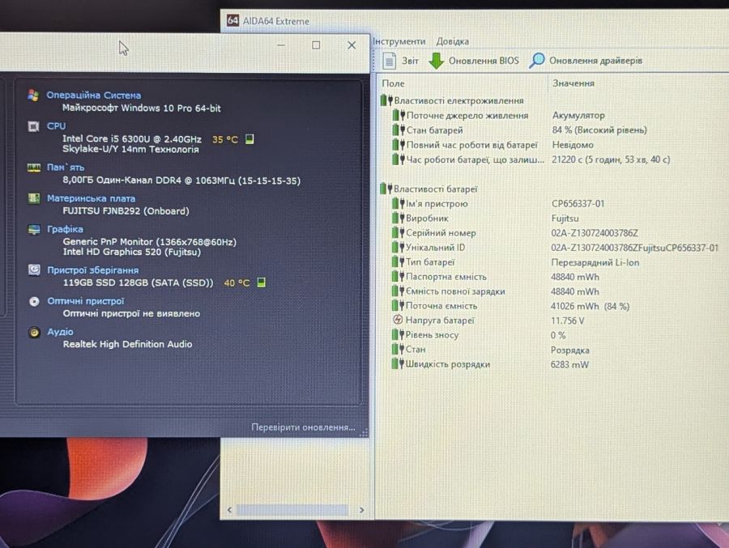Image resolution: width=729 pixels, height=548 pixels.
Task: Click the battery icon beside Серійний номер
Action: pos(398,233)
